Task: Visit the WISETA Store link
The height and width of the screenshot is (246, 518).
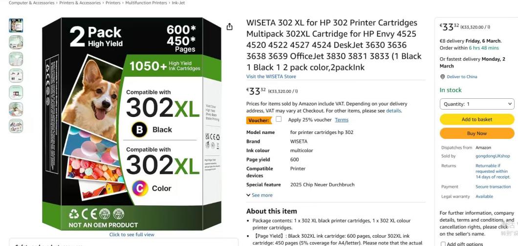Action: point(271,76)
